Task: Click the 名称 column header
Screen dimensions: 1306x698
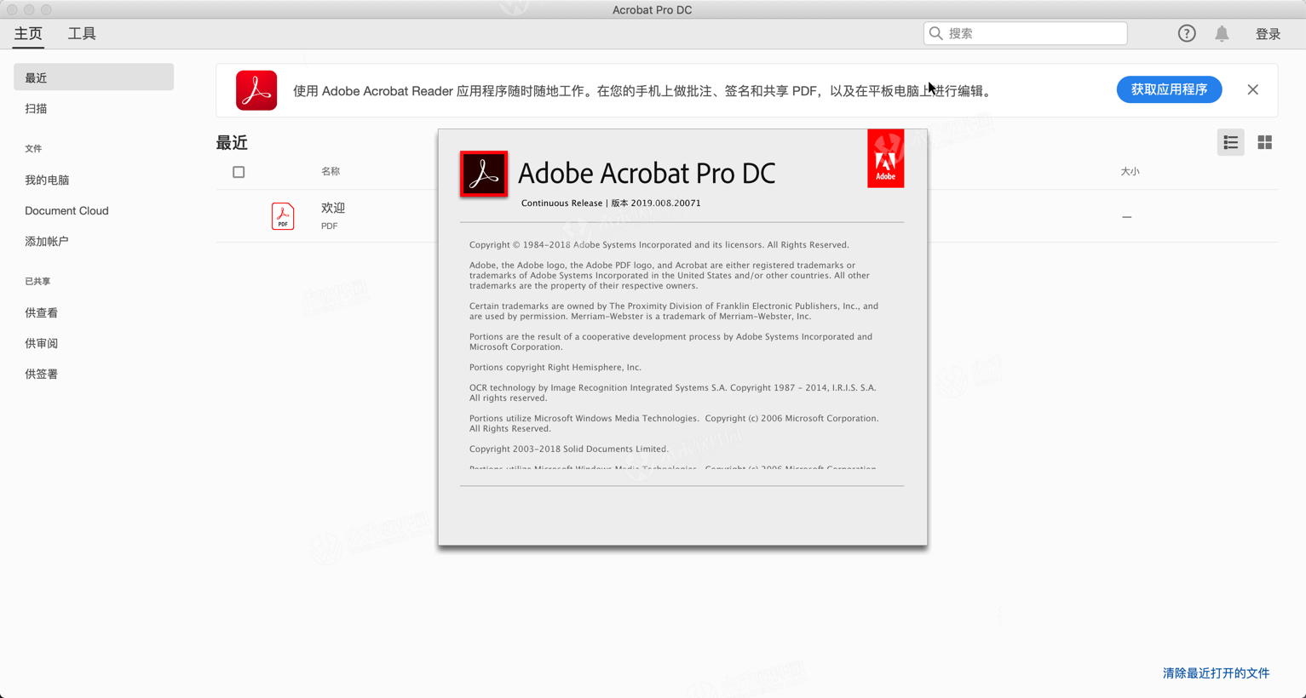Action: coord(331,172)
